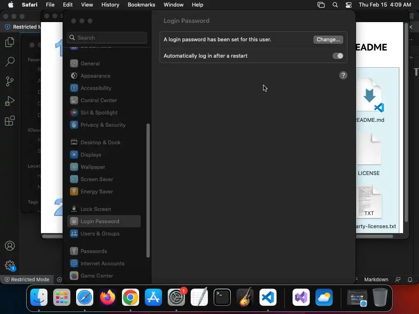Open the Help menu

[x=198, y=5]
